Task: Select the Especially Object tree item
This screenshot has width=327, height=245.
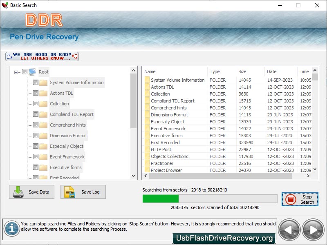Action: click(67, 146)
